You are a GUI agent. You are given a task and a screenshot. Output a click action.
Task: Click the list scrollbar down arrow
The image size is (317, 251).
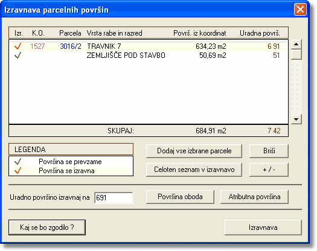(x=296, y=119)
